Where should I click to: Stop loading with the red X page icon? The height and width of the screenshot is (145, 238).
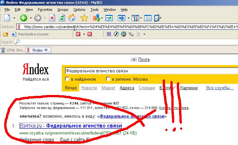[52, 18]
